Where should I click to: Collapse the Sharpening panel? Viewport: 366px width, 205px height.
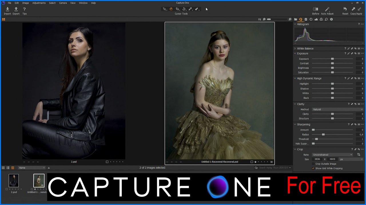[295, 124]
